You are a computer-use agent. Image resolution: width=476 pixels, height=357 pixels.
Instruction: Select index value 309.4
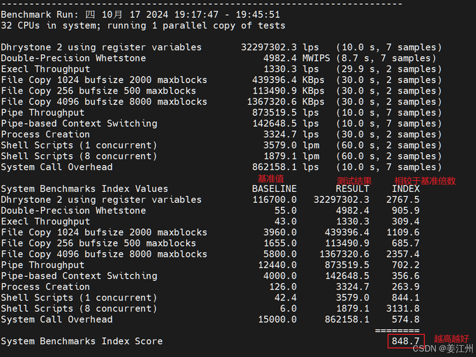pos(406,222)
